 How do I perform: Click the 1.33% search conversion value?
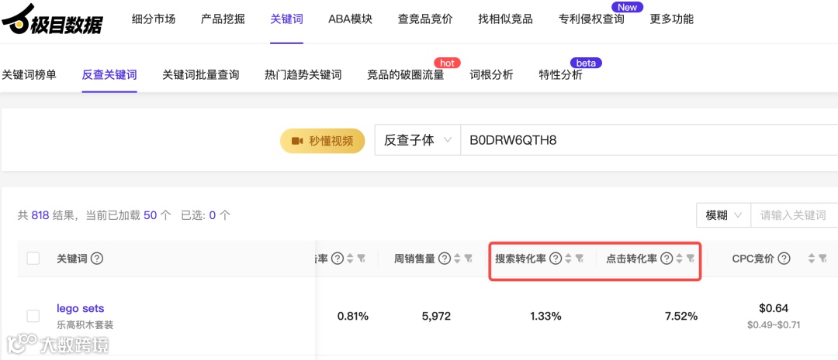click(x=545, y=317)
